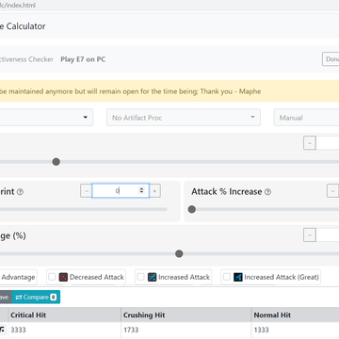The height and width of the screenshot is (339, 339).
Task: Expand the dropdown left of artifact selector
Action: coord(46,118)
